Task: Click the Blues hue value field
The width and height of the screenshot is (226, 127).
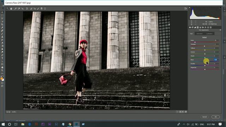Action: (216, 60)
